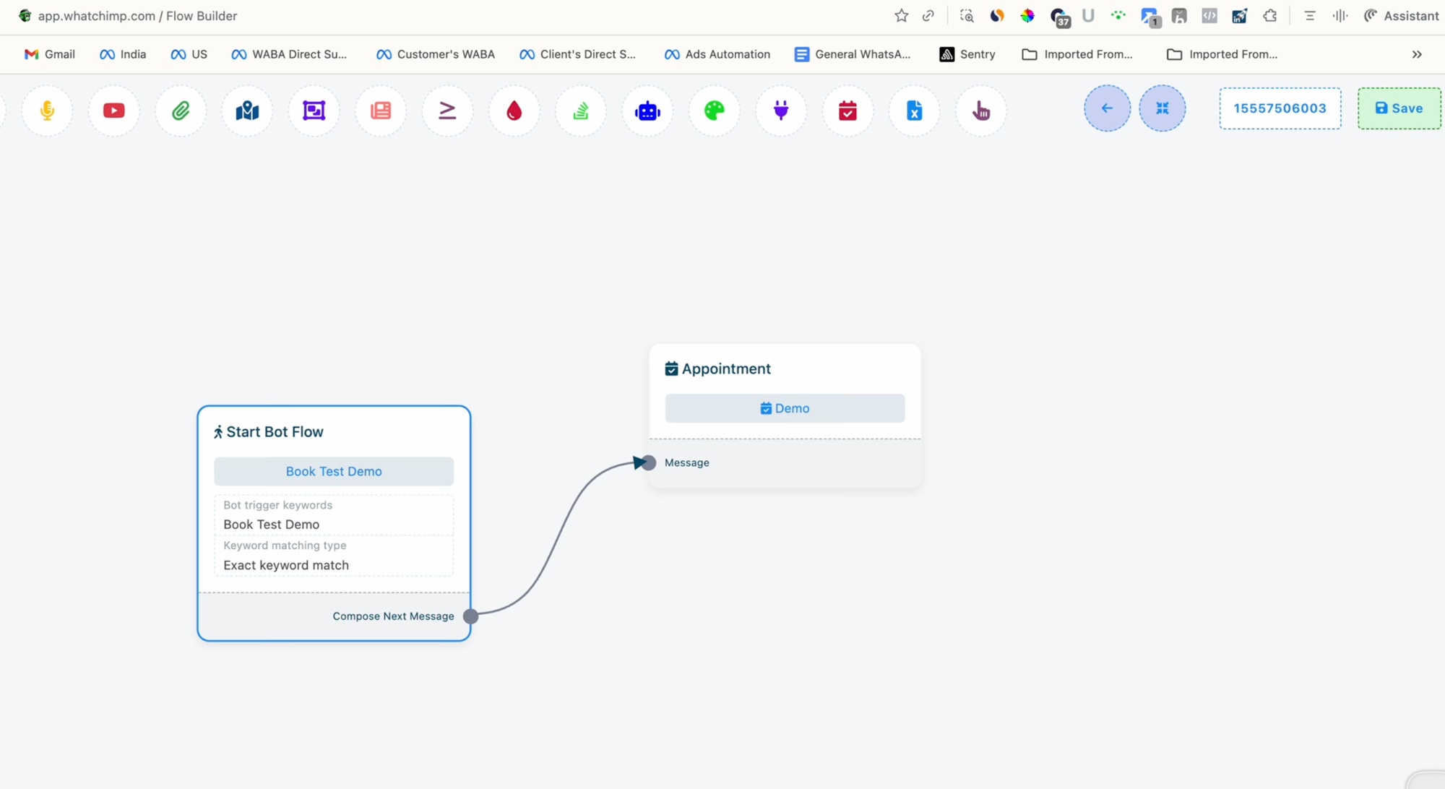Image resolution: width=1445 pixels, height=789 pixels.
Task: Open the India bookmark
Action: tap(124, 54)
